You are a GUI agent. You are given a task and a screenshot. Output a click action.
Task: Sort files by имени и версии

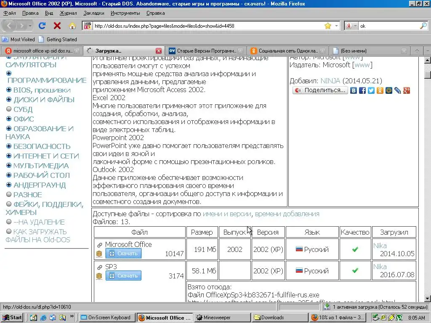[227, 214]
